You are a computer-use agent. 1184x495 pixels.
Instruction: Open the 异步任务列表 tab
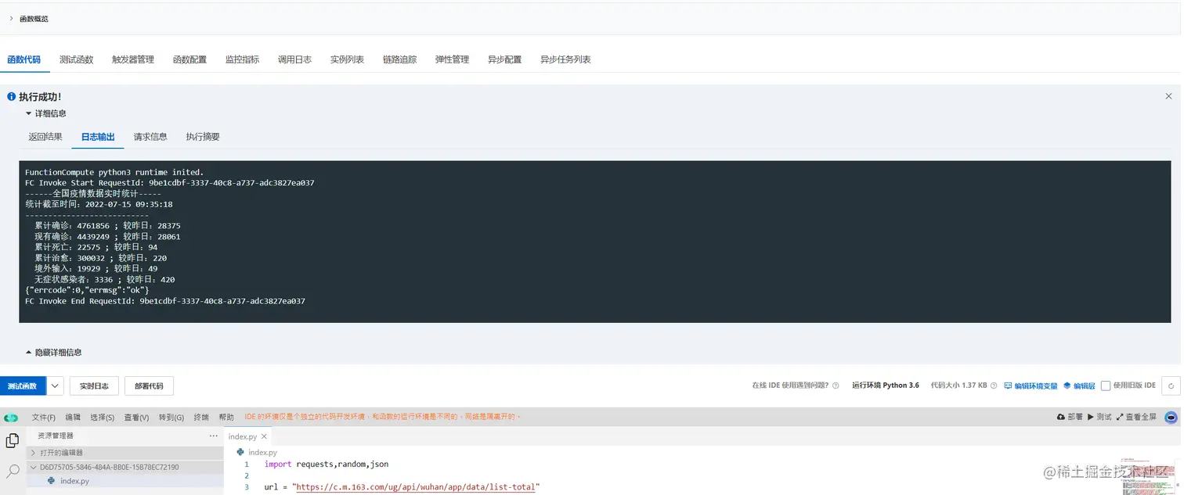click(x=565, y=59)
